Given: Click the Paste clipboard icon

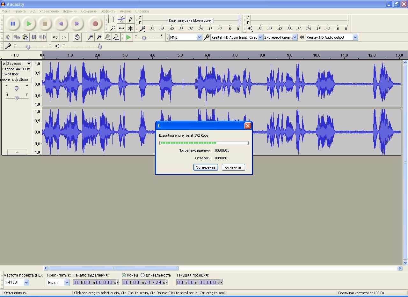Looking at the screenshot, I should [x=25, y=37].
